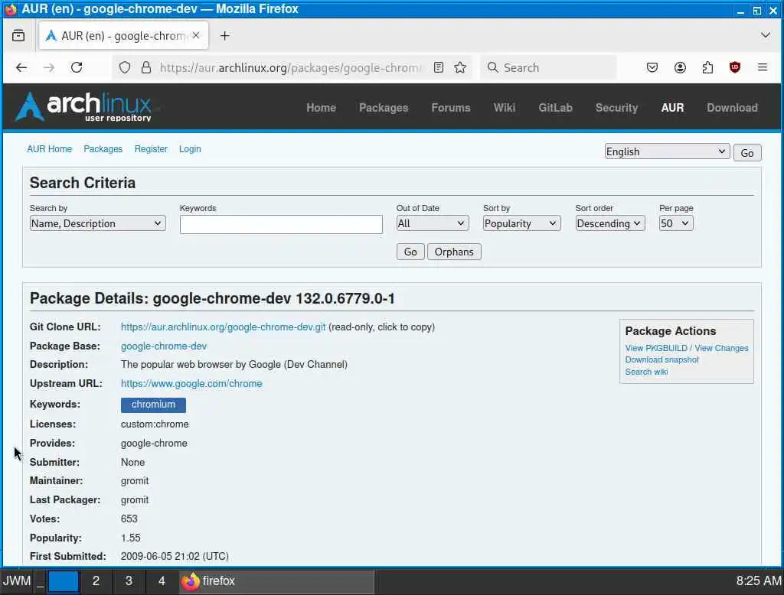Open the Sort order dropdown
This screenshot has width=784, height=595.
(609, 223)
